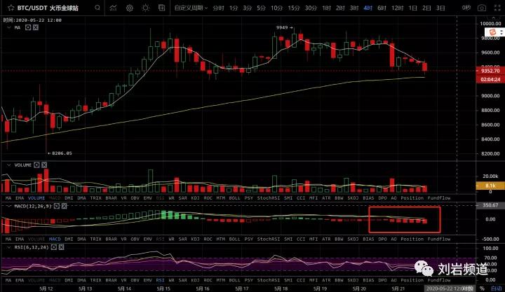The width and height of the screenshot is (505, 292).
Task: Switch price axis to percent (%) scale
Action: point(482,288)
